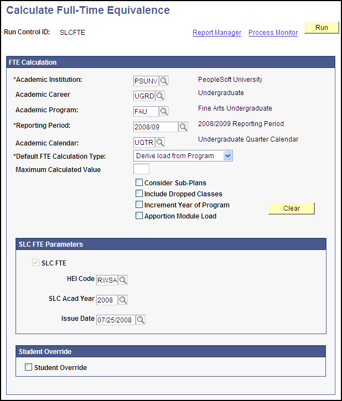Click the SLC FTE checkbox
Viewport: 342px width, 401px height.
pos(35,262)
